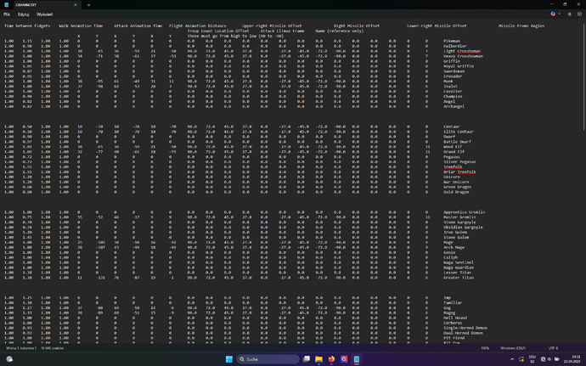Click the 'Right Missile Offset' header text

click(357, 25)
